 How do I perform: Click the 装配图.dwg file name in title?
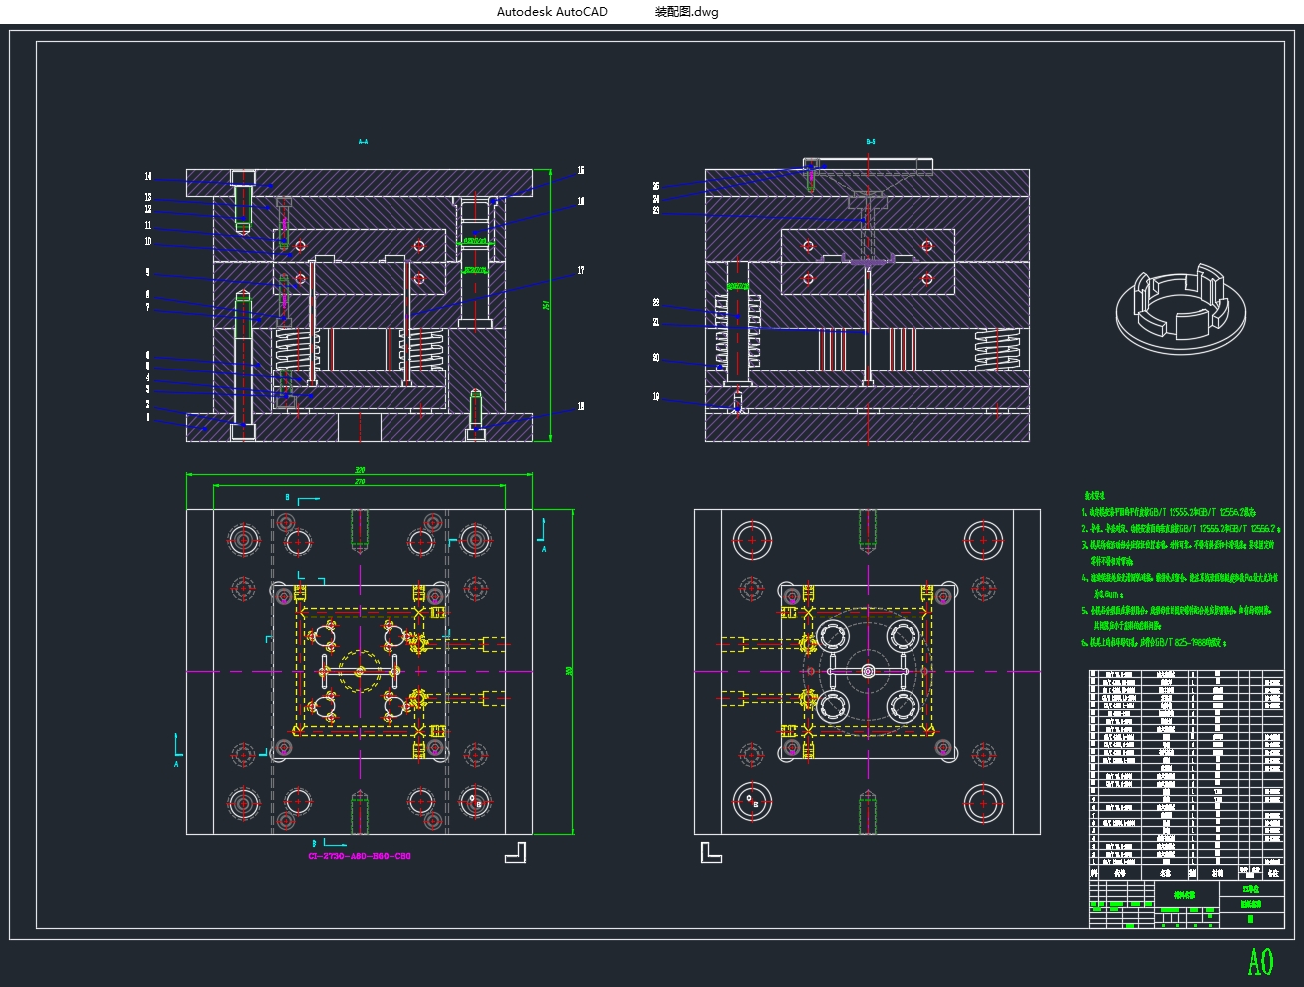point(686,12)
